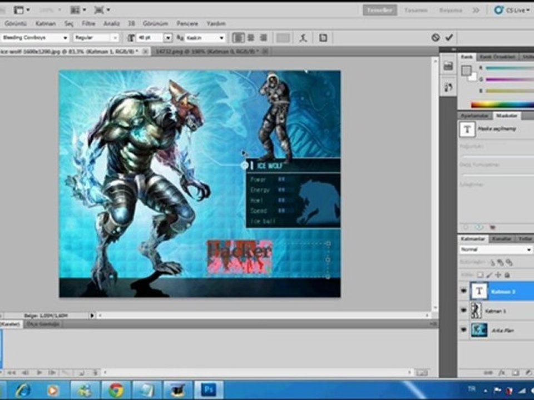The width and height of the screenshot is (534, 400).
Task: Switch to the Kanallar tab
Action: tap(501, 239)
